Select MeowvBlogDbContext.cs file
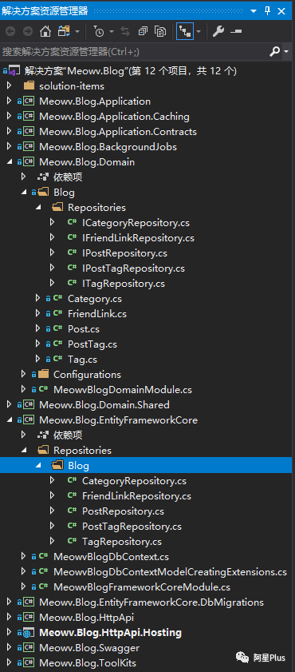The height and width of the screenshot is (672, 295). click(111, 557)
